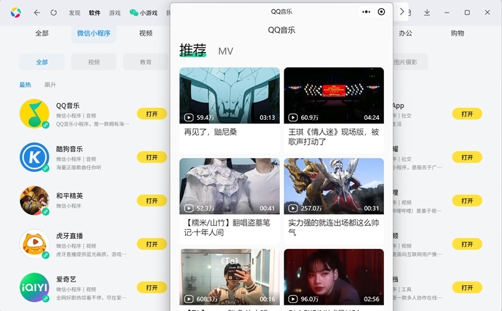Viewport: 502px width, 311px height.
Task: Click the play icon showing 59.4万
Action: tap(189, 117)
